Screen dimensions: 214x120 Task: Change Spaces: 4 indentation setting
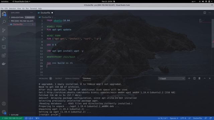pyautogui.click(x=174, y=118)
